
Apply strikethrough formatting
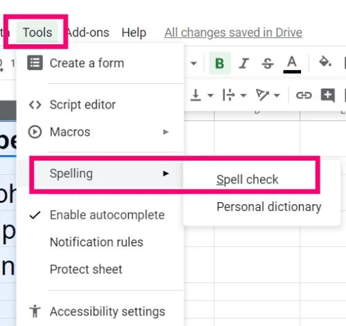268,63
